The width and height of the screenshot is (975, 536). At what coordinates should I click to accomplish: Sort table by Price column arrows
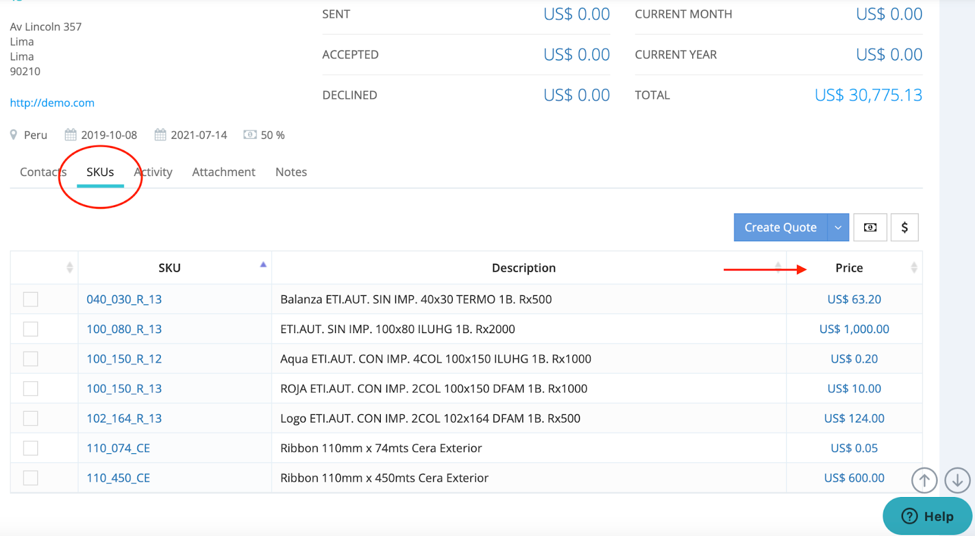(x=913, y=267)
